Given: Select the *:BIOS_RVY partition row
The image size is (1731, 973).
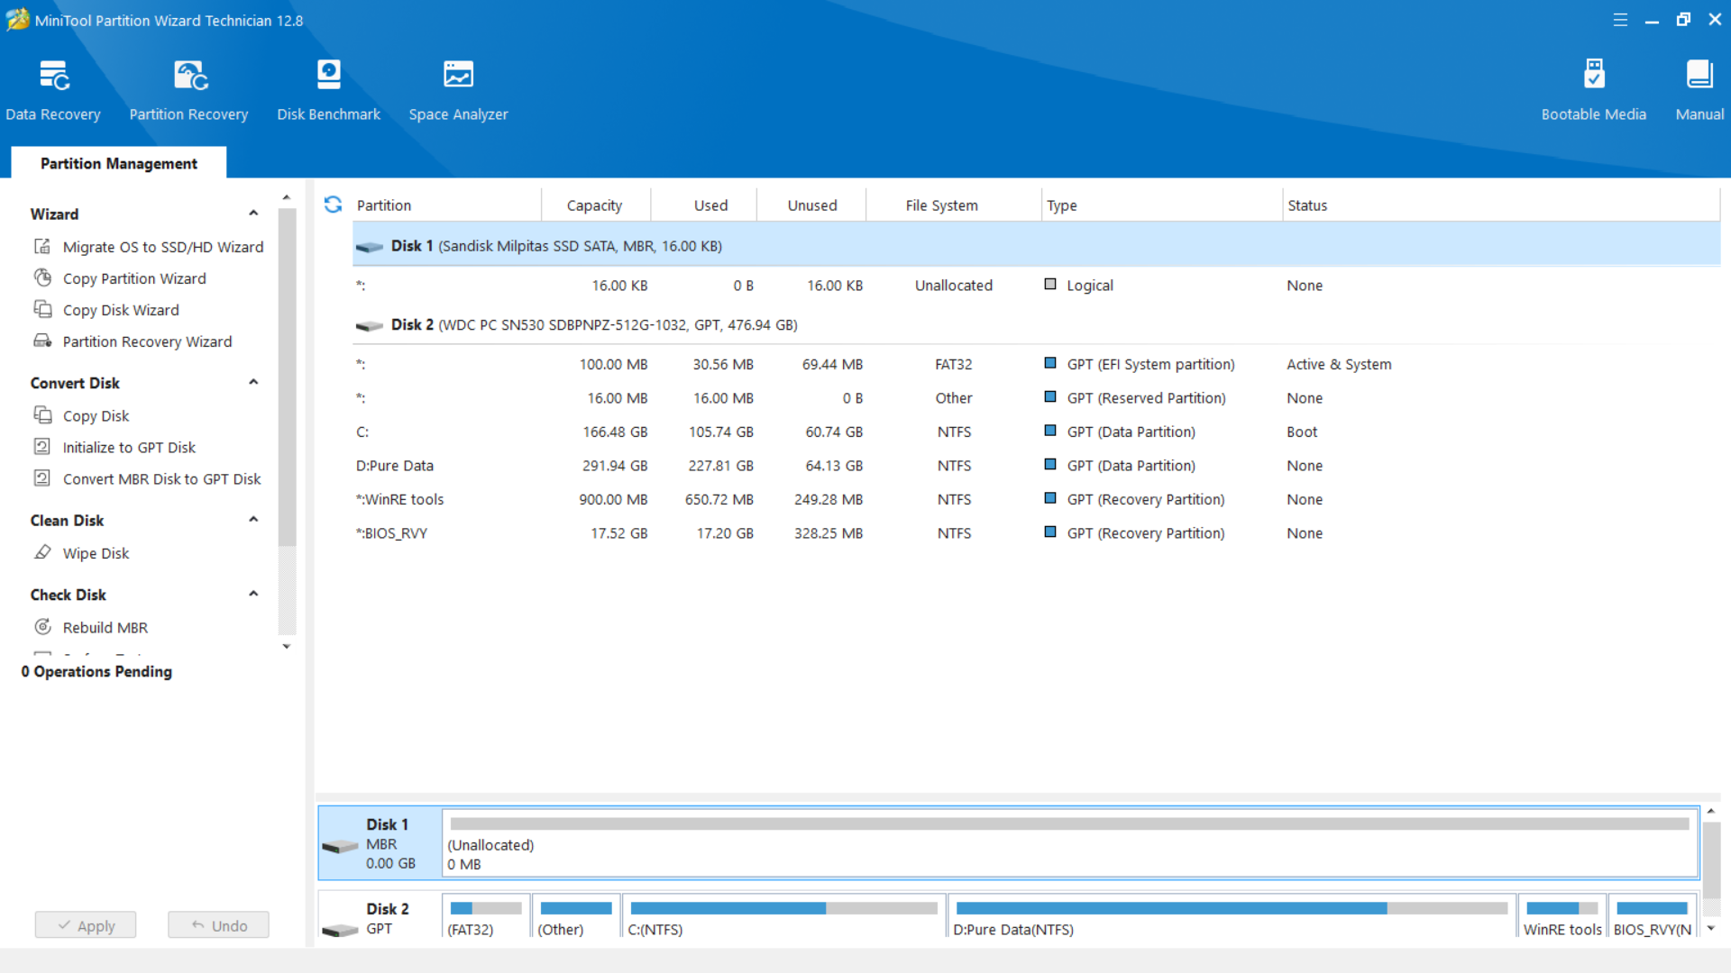Looking at the screenshot, I should [1036, 533].
